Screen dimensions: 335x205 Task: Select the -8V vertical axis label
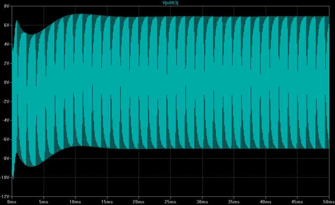(x=5, y=158)
